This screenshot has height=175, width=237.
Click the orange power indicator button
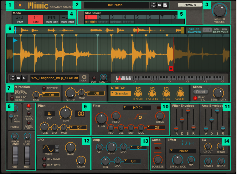[x=20, y=5]
